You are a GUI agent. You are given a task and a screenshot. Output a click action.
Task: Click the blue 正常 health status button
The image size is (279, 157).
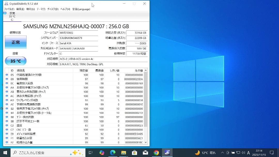coord(16,42)
